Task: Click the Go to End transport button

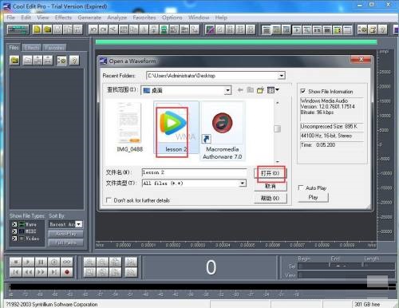Action: 53,272
